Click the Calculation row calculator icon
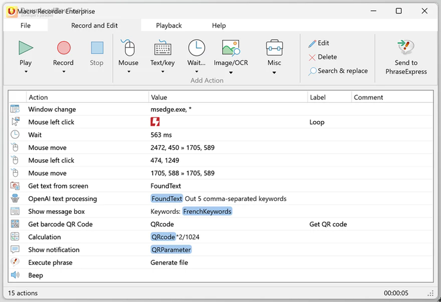 point(15,237)
